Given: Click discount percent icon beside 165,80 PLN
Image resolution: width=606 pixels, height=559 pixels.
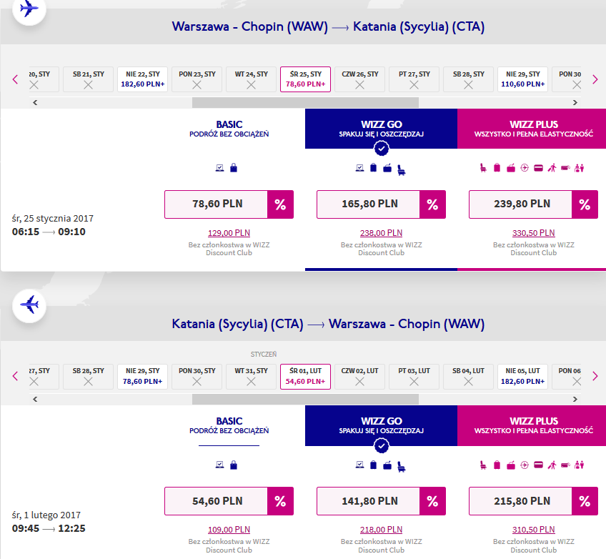Looking at the screenshot, I should coord(432,204).
